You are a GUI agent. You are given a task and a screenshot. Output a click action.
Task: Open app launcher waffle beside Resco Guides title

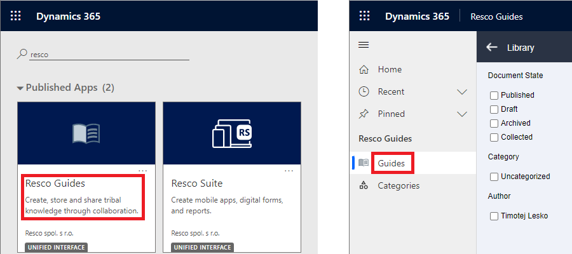(364, 16)
